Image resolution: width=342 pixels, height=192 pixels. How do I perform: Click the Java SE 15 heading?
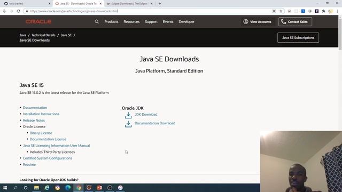point(32,85)
